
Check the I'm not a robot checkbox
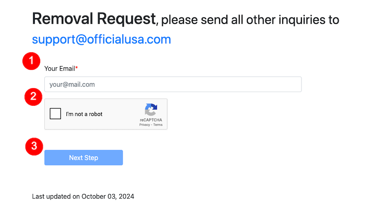coord(55,114)
